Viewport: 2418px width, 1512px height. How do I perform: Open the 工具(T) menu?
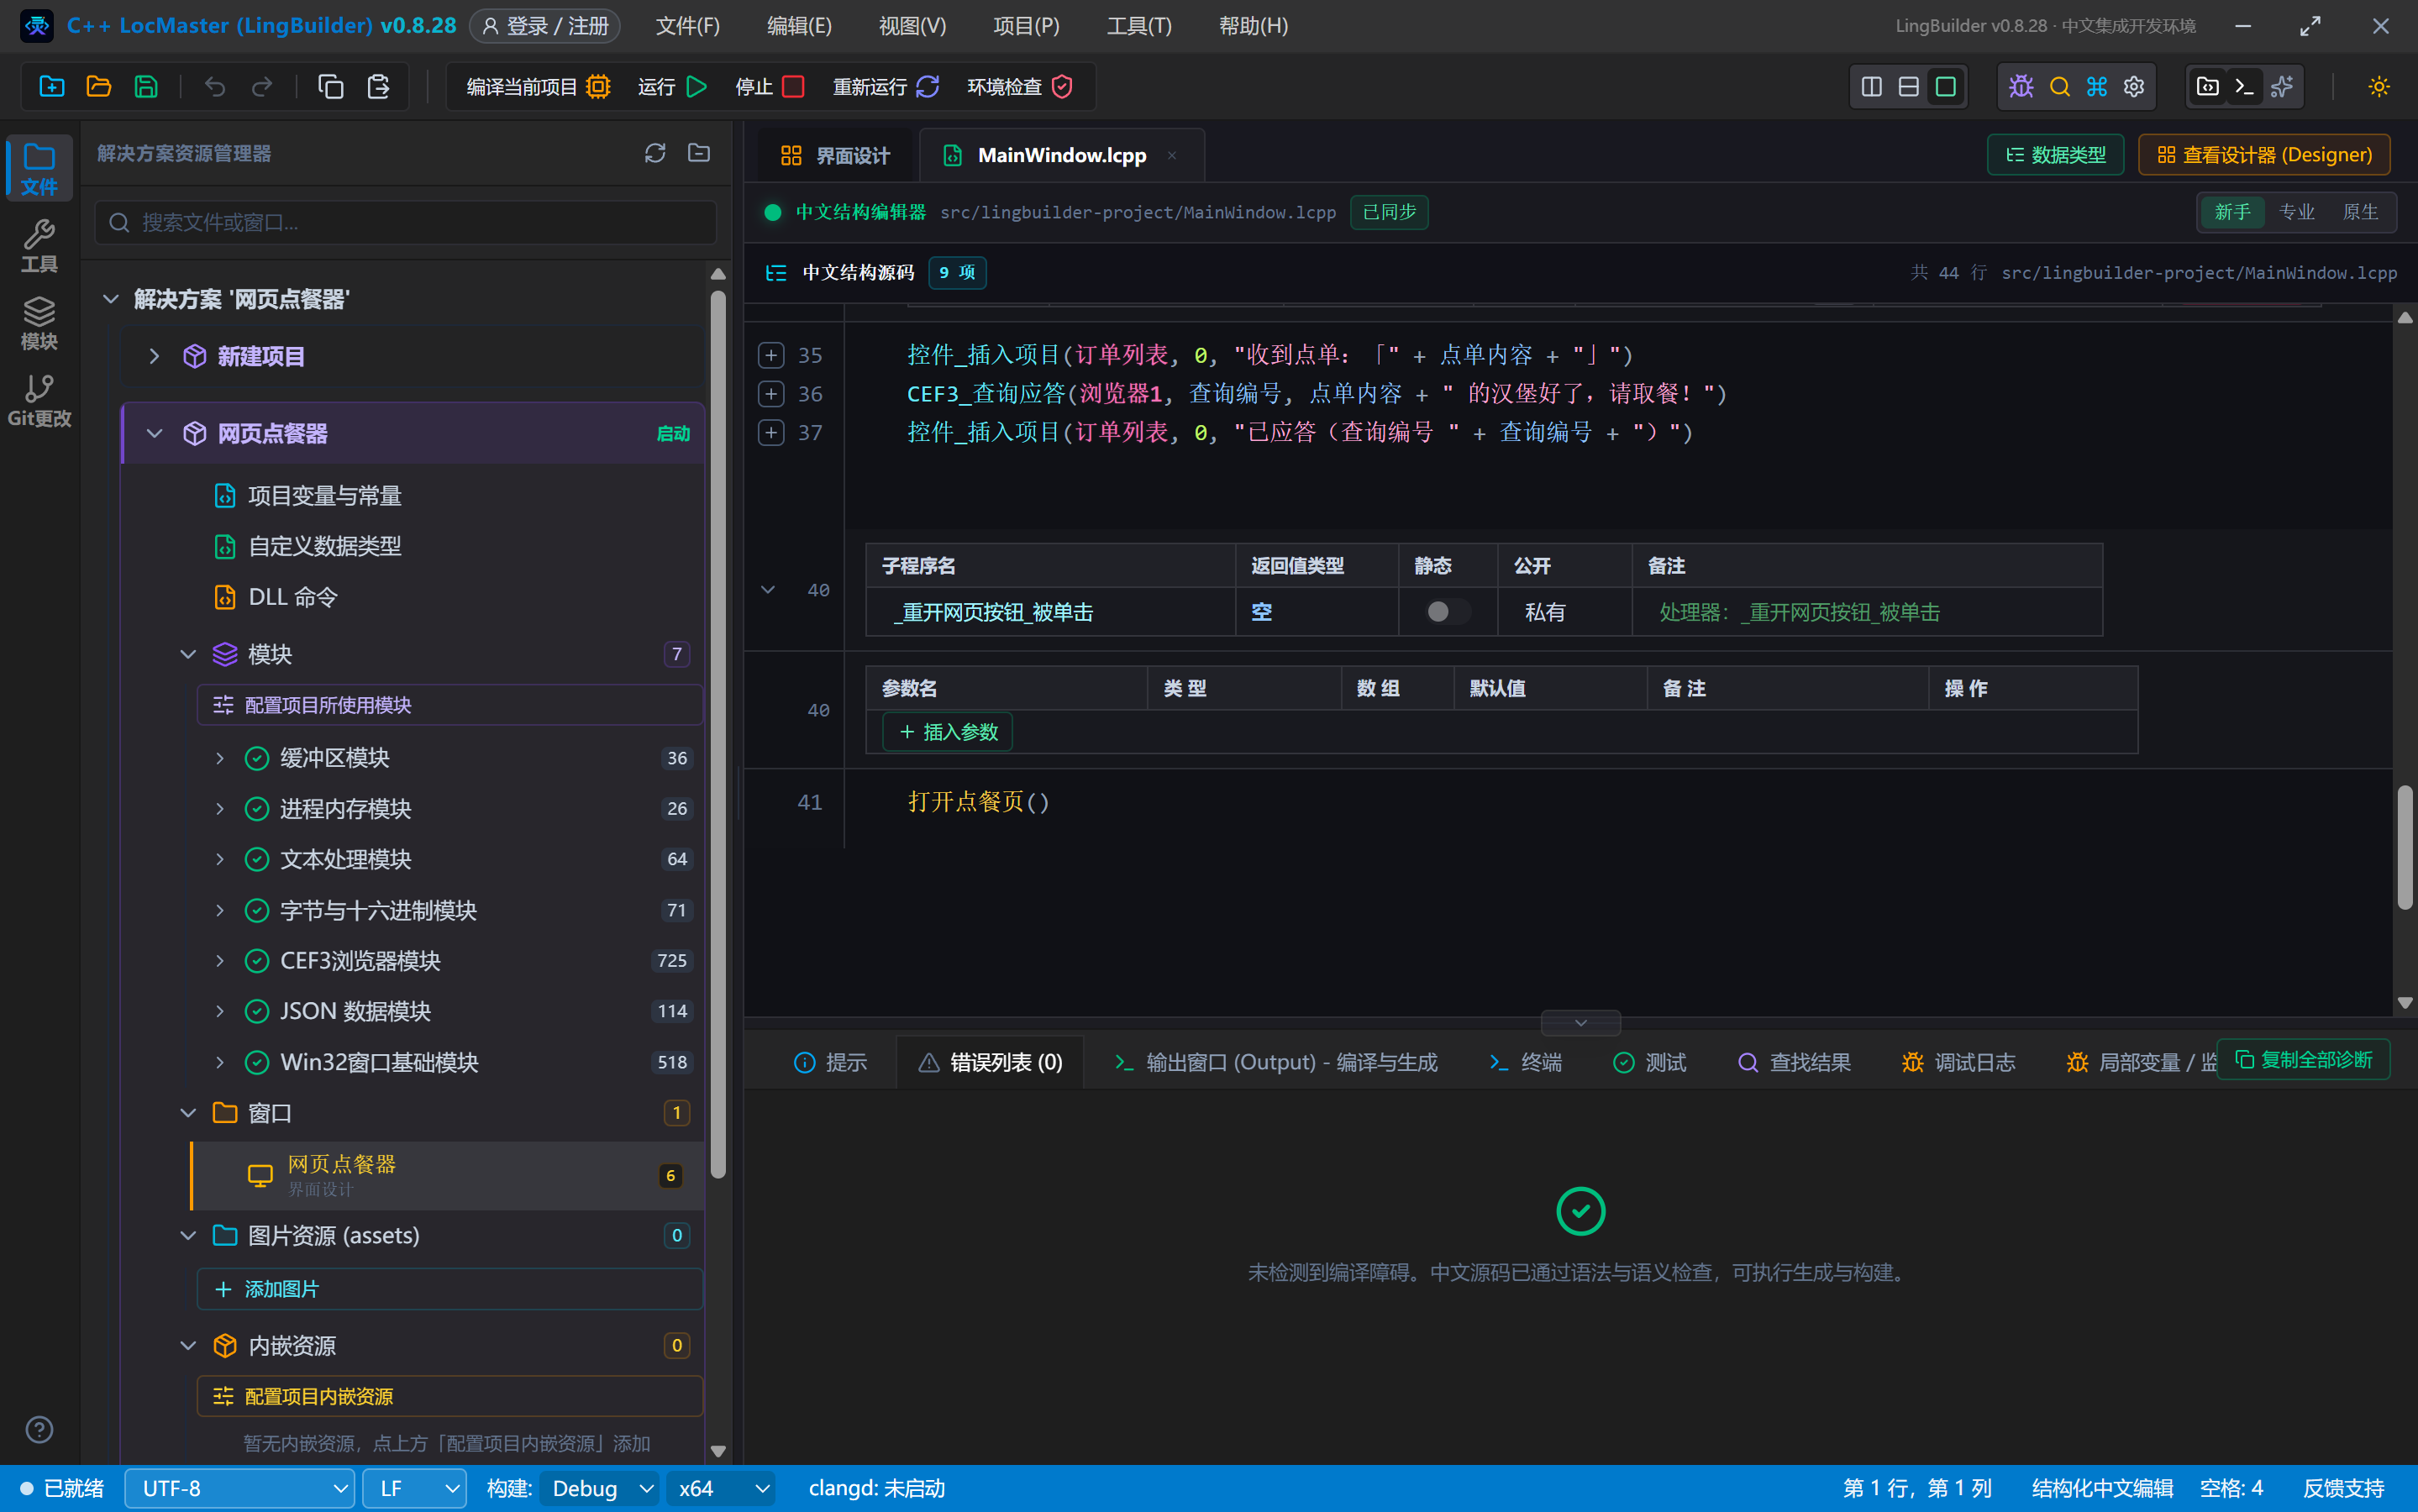pos(1139,26)
